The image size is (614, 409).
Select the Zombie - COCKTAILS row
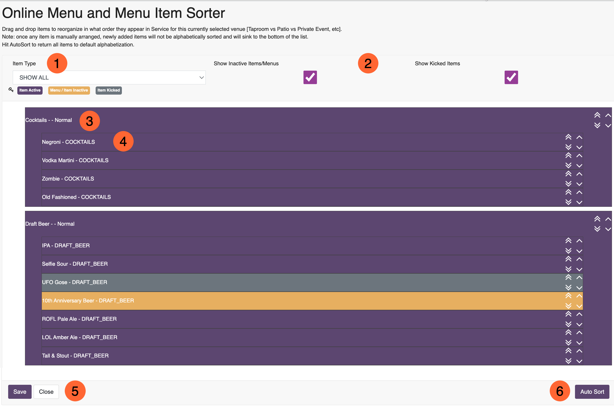(x=312, y=179)
